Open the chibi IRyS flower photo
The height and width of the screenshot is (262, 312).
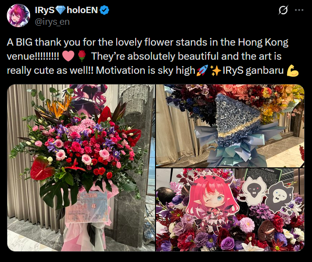pos(230,210)
